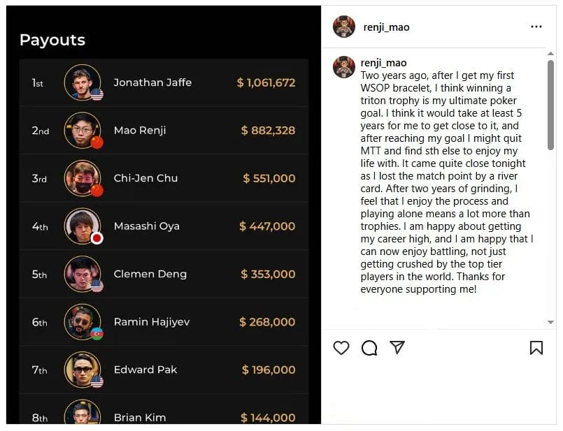Click Masashi Oya's player avatar
Viewport: 563px width, 431px height.
click(83, 226)
